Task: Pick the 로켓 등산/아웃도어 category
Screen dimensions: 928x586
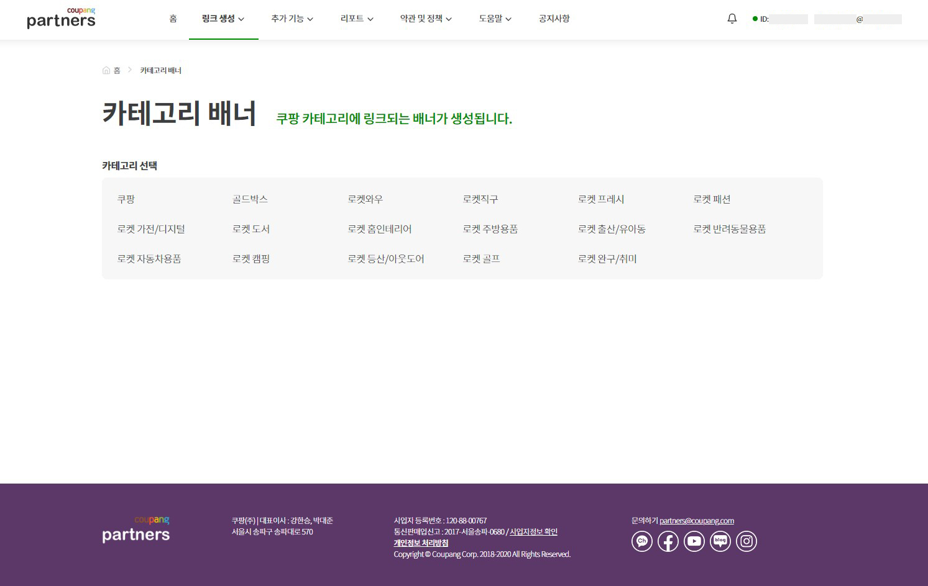Action: pos(386,259)
